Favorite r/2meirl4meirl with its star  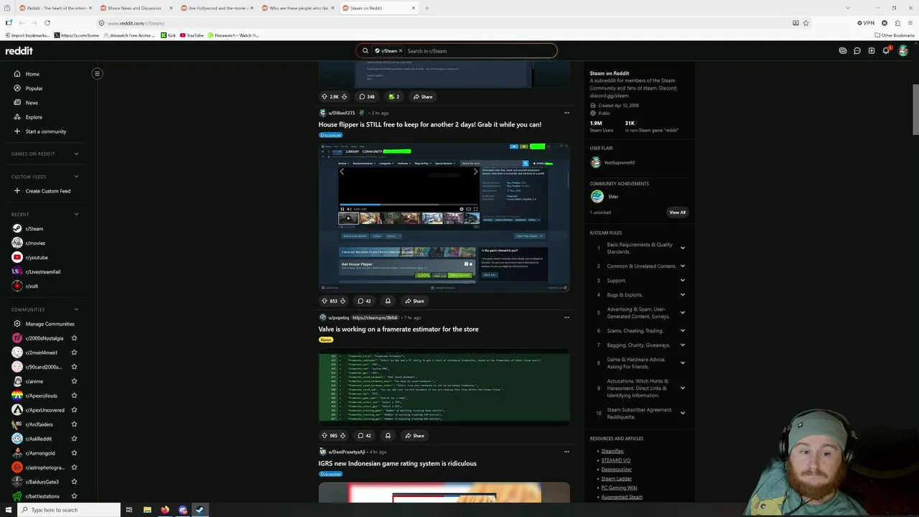(x=74, y=353)
